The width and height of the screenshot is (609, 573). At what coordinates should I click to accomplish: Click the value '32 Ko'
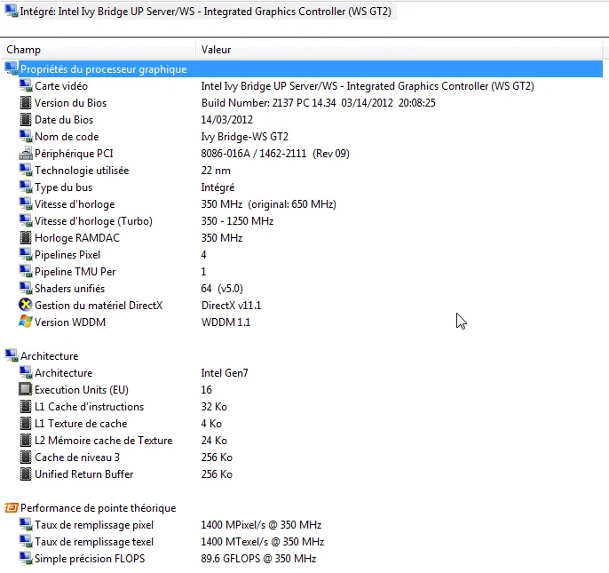coord(214,407)
